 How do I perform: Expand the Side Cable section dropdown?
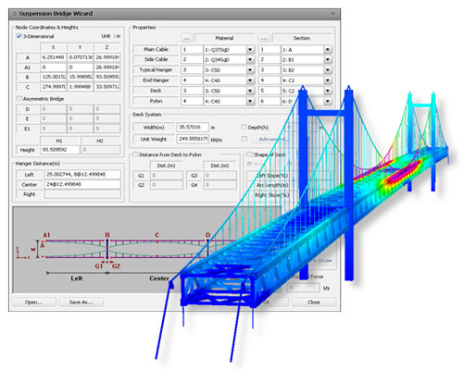(x=328, y=60)
